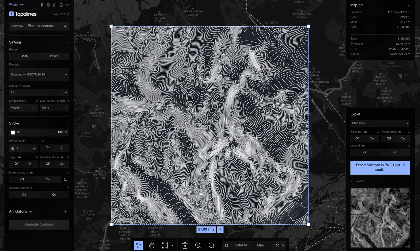This screenshot has width=420, height=251.
Task: Turn Index contours on
Action: coord(48,179)
